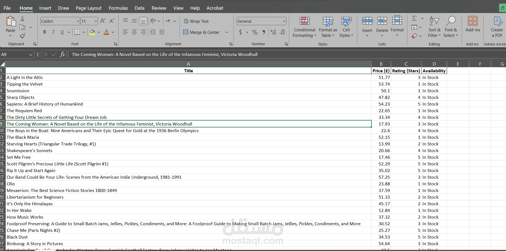Viewport: 506px width, 251px height.
Task: Apply bold formatting
Action: click(x=44, y=32)
